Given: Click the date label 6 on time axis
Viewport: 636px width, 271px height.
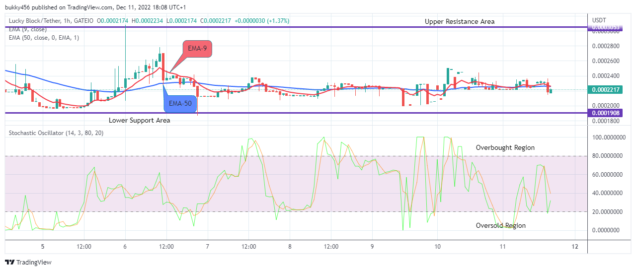Looking at the screenshot, I should 125,247.
